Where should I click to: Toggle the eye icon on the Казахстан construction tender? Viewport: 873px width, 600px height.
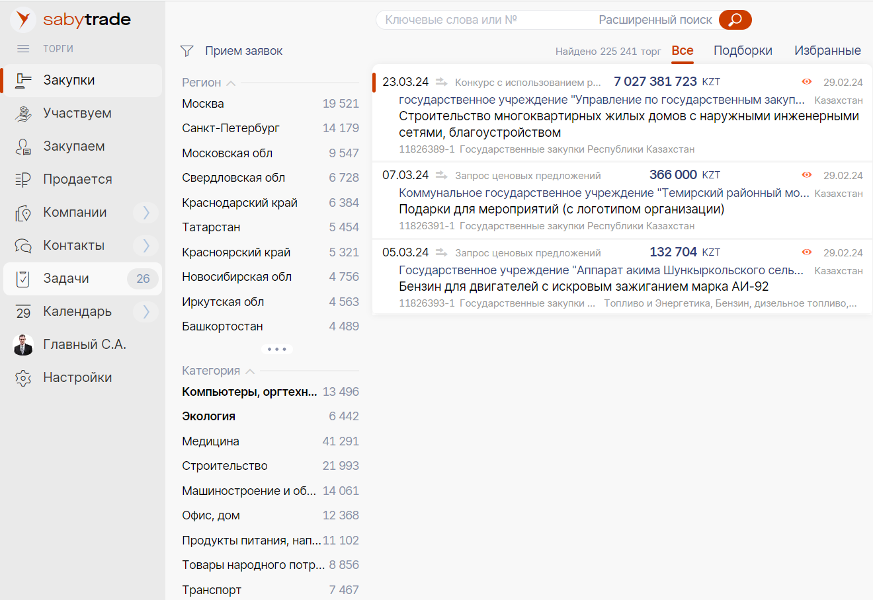[806, 81]
